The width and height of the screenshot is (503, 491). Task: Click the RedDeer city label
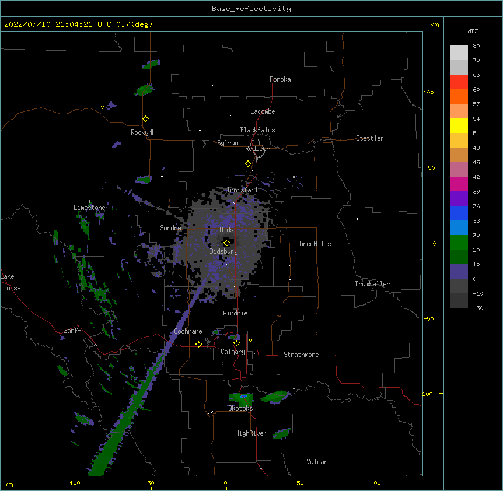click(257, 149)
